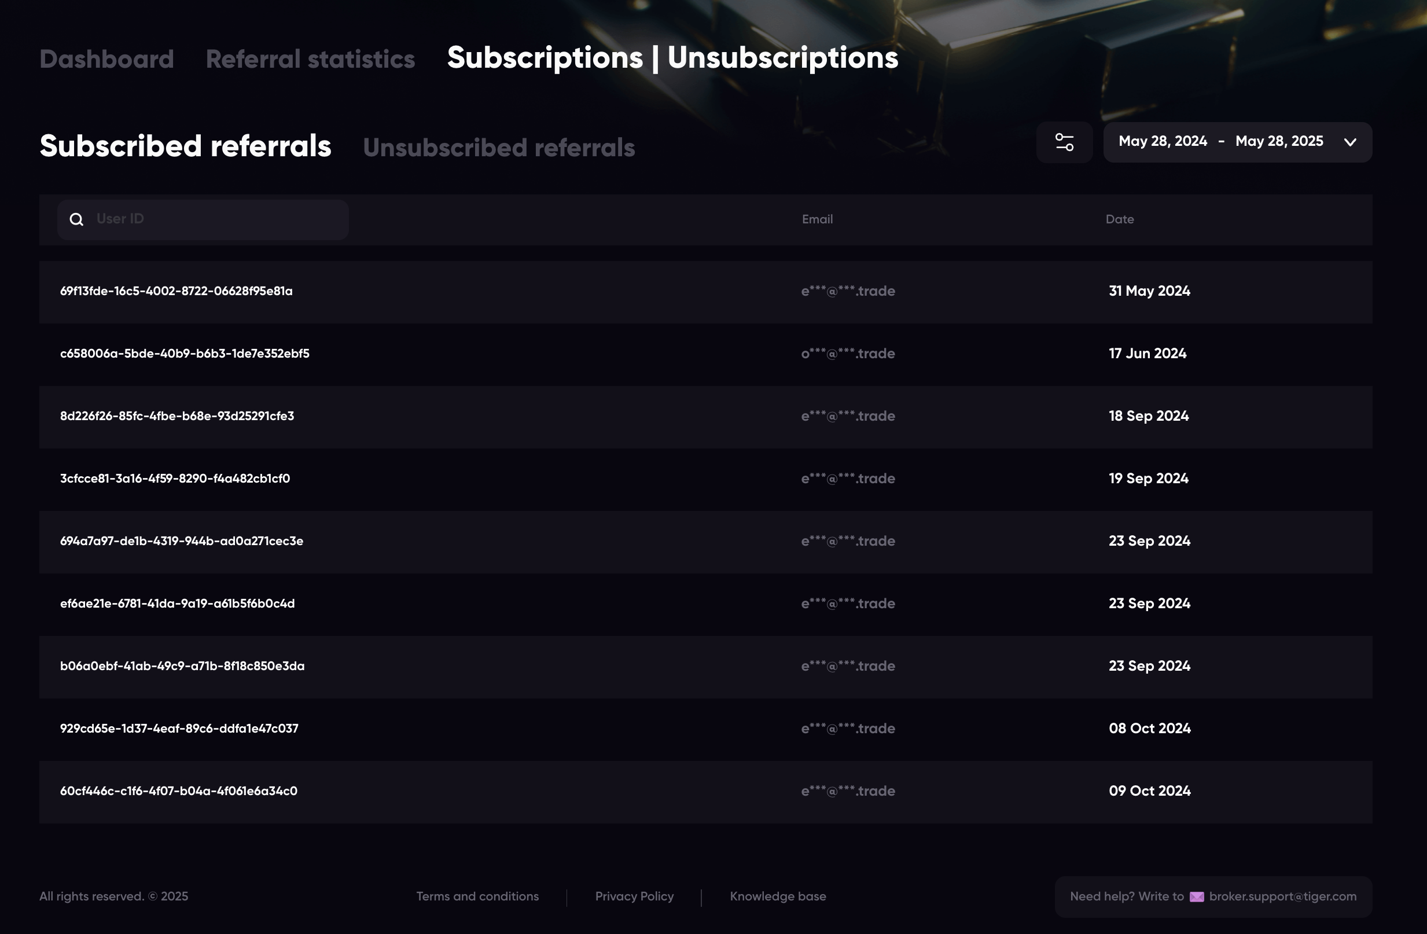
Task: Click the search magnifier icon
Action: coord(77,219)
